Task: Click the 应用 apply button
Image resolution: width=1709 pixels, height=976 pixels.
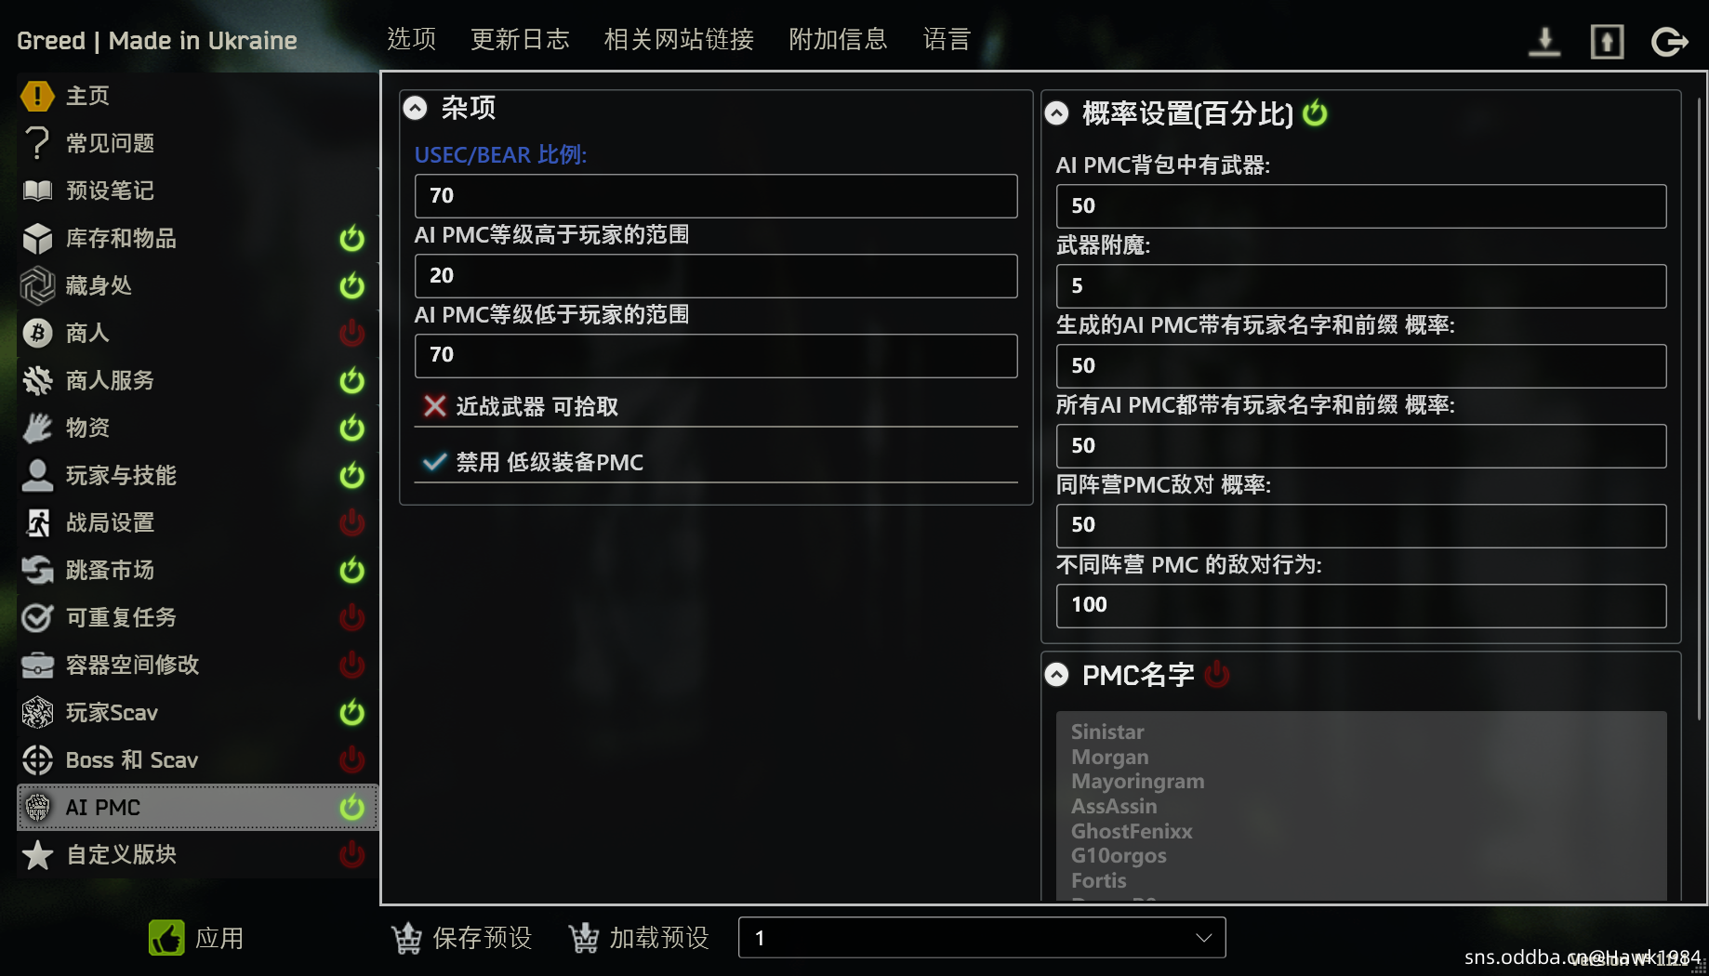Action: coord(196,938)
